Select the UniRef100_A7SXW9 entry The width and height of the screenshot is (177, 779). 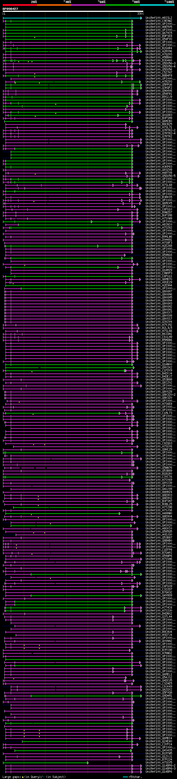pyautogui.click(x=159, y=218)
